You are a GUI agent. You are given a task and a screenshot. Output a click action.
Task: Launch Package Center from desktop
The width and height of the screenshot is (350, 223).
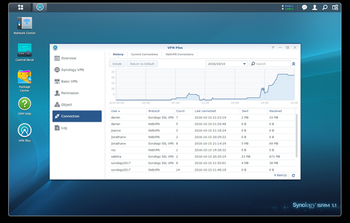tap(24, 81)
